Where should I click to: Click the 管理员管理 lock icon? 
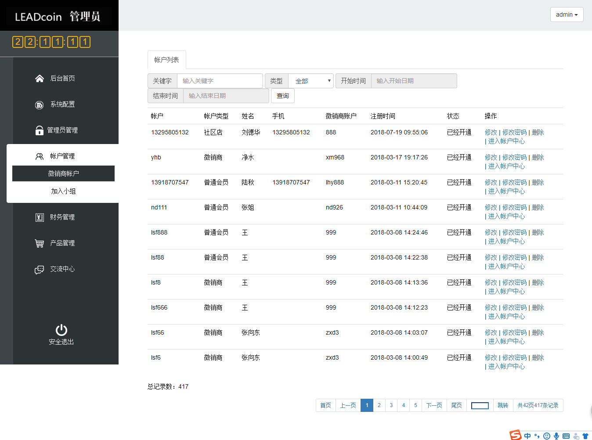coord(39,130)
